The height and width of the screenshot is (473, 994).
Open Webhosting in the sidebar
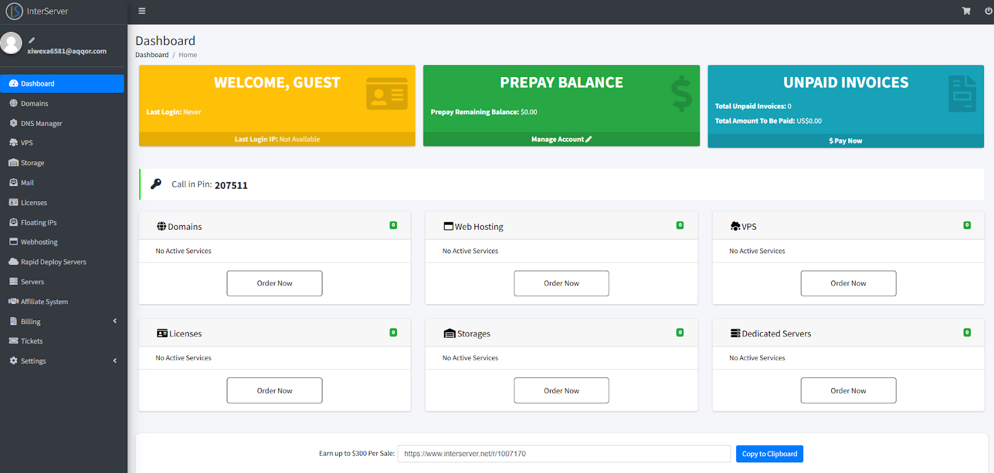click(x=62, y=242)
